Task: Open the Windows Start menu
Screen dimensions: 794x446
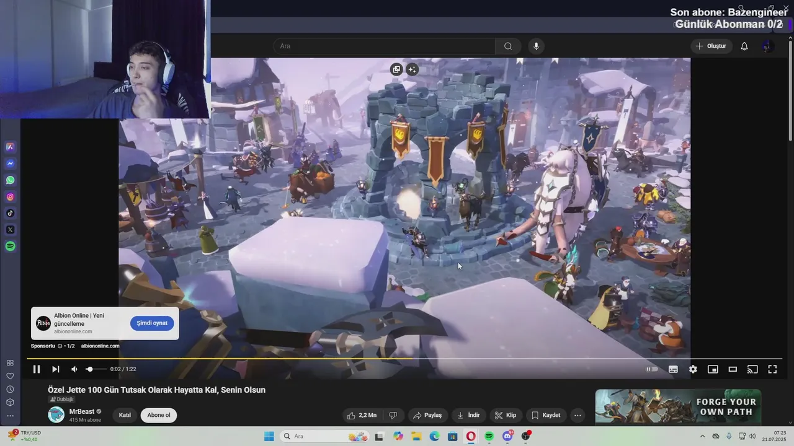Action: pyautogui.click(x=269, y=436)
